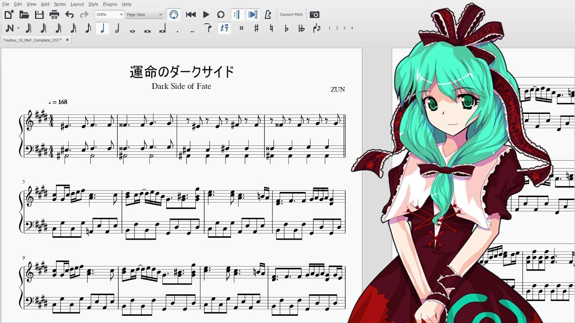Add an augmentation dot

coord(177,31)
